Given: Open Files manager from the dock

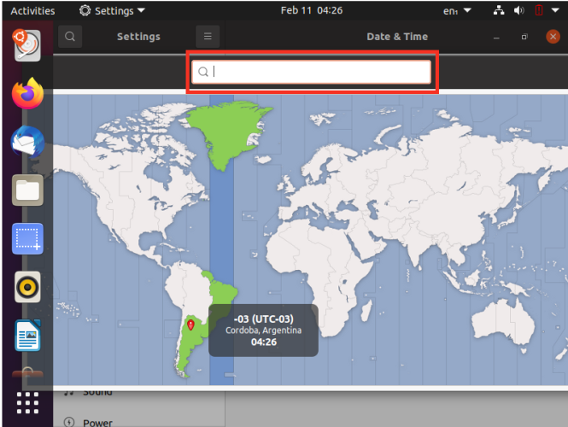Looking at the screenshot, I should coord(27,190).
